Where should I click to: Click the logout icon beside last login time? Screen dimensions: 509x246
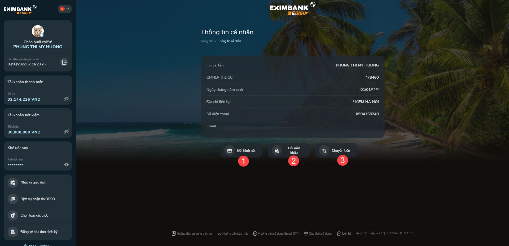(x=64, y=62)
